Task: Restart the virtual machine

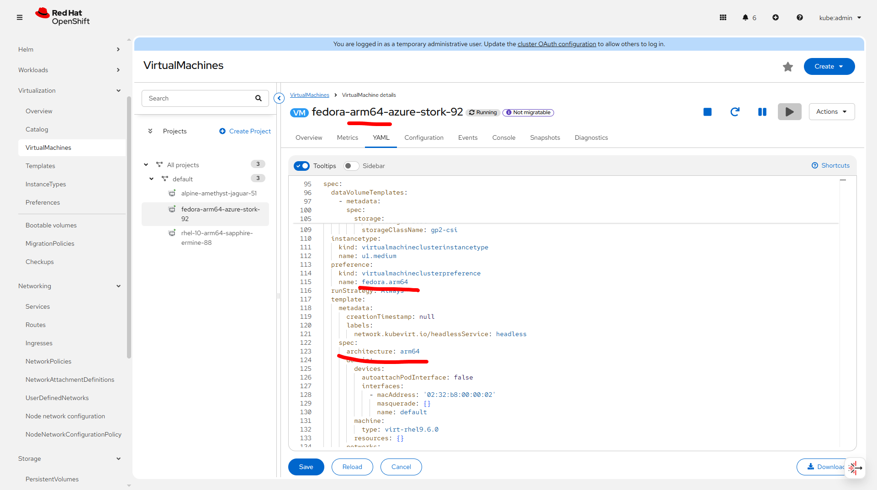Action: tap(735, 112)
